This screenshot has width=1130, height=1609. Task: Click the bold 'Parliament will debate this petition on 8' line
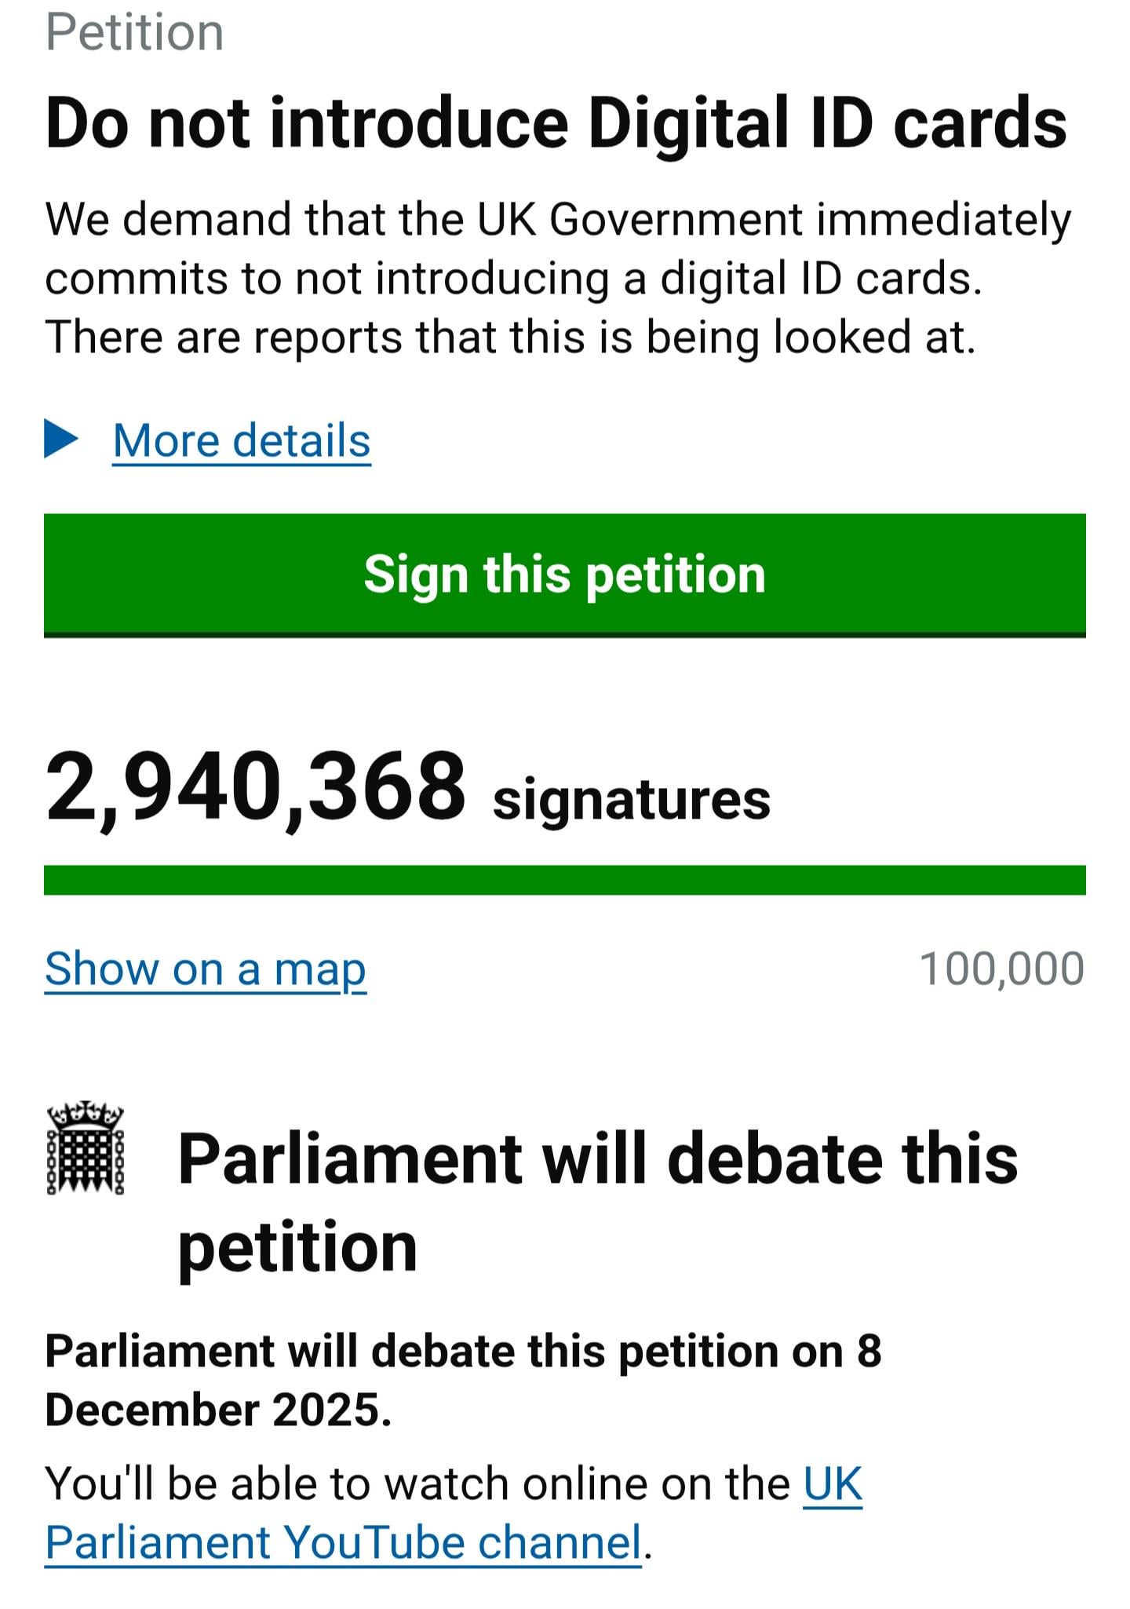[x=463, y=1351]
